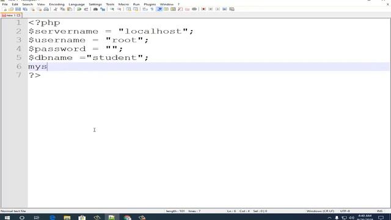Click the Print toolbar icon
Viewport: 391px width, 220px height.
coord(46,9)
